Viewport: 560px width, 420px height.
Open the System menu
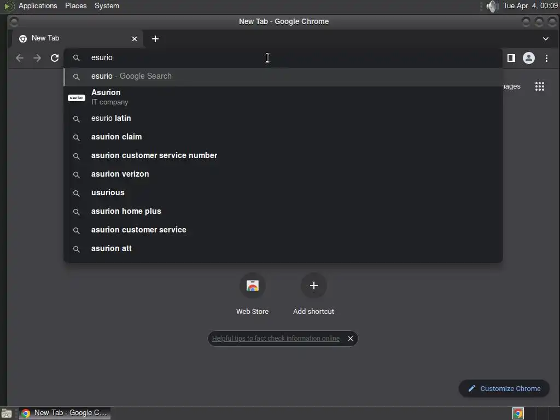point(107,5)
